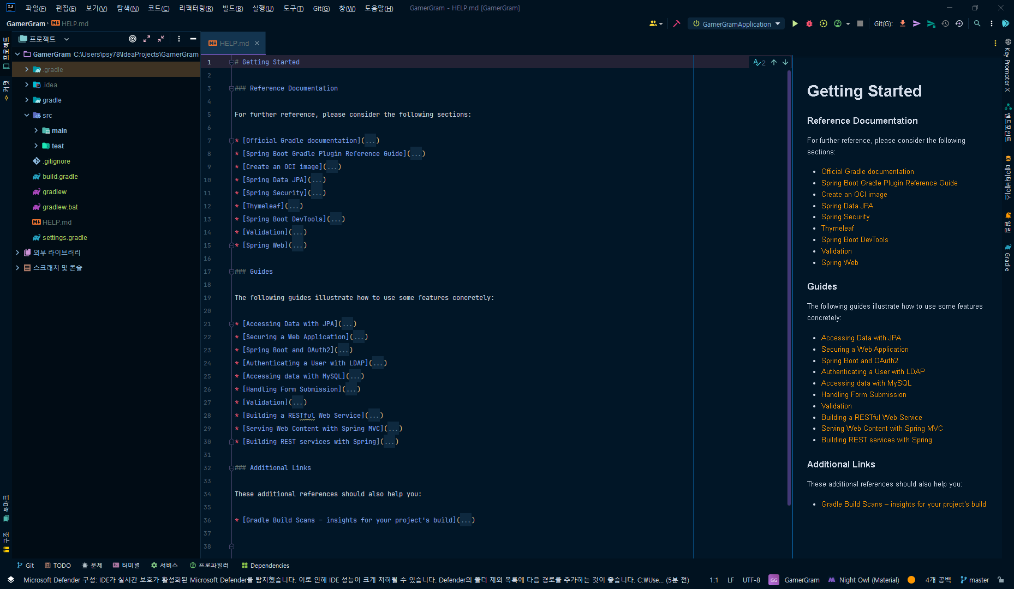Image resolution: width=1014 pixels, height=589 pixels.
Task: Open the 리팩터링(R) menu
Action: pos(195,8)
